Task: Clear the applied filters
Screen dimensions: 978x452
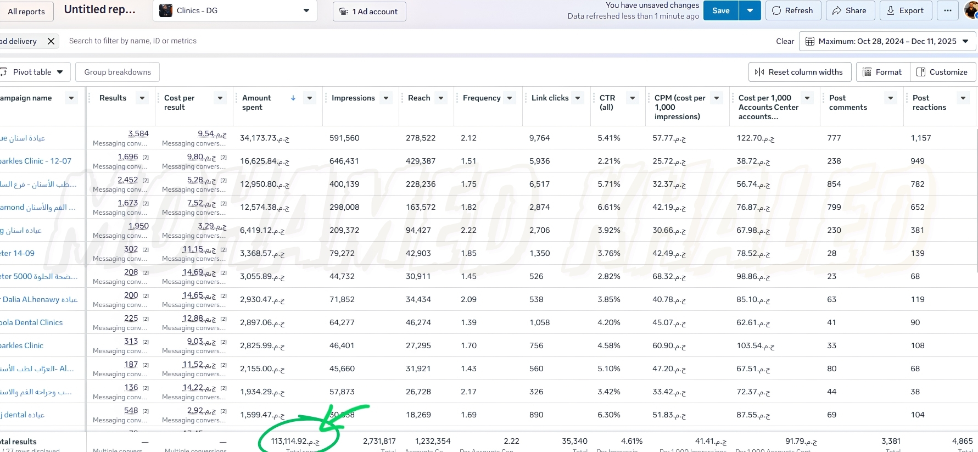Action: point(785,41)
